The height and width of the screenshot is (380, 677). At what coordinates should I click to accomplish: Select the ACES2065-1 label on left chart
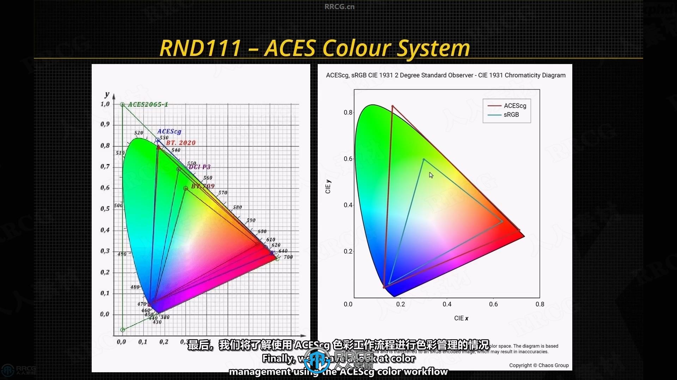148,104
